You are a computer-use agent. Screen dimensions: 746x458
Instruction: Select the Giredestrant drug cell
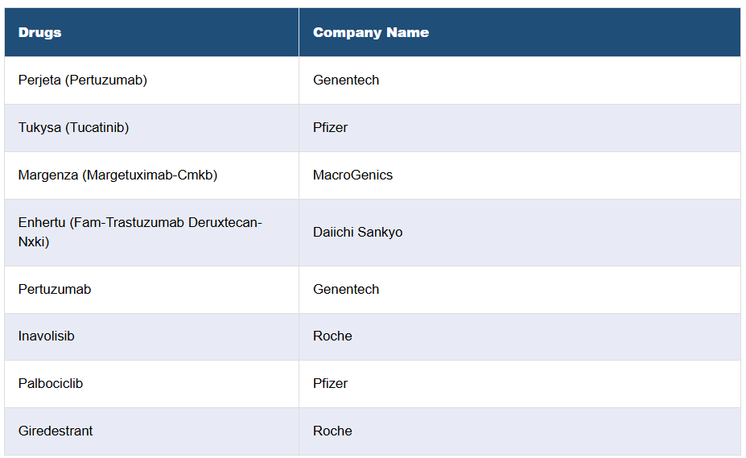pos(56,431)
